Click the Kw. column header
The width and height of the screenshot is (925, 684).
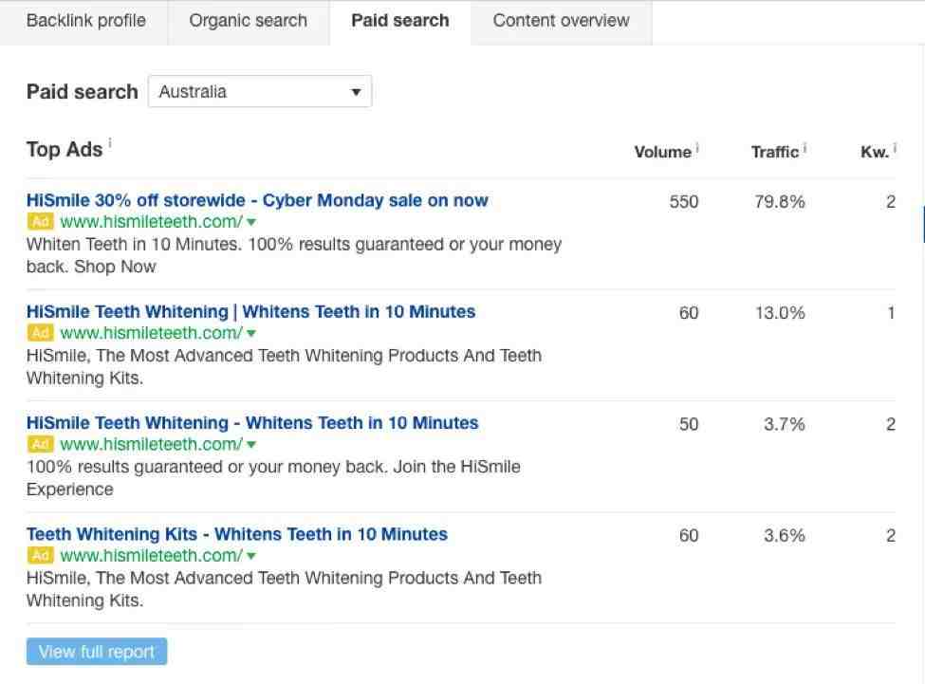pyautogui.click(x=875, y=152)
